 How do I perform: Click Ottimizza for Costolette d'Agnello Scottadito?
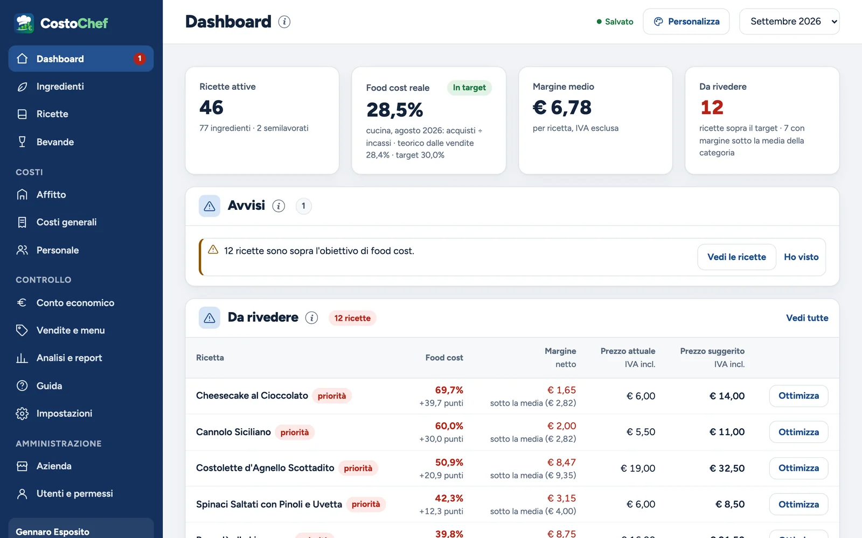(x=798, y=468)
